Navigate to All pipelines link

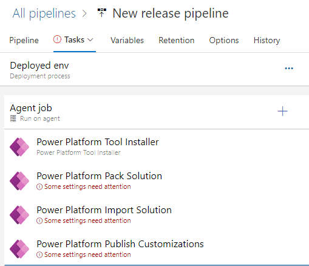(44, 13)
